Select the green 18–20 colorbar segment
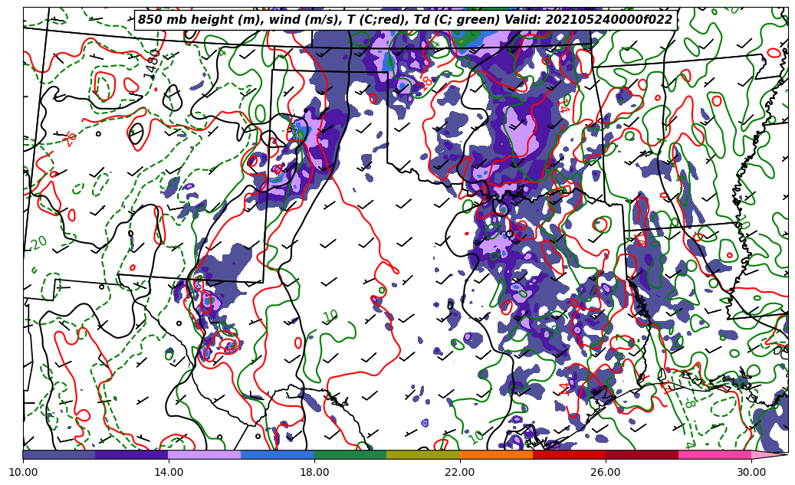Image resolution: width=795 pixels, height=485 pixels. pyautogui.click(x=350, y=454)
